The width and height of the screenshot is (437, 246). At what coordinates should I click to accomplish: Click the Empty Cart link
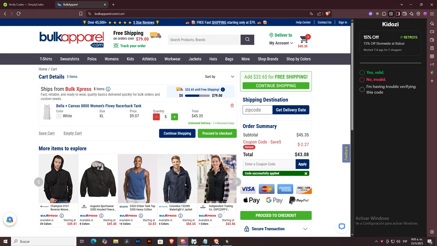pos(73,133)
